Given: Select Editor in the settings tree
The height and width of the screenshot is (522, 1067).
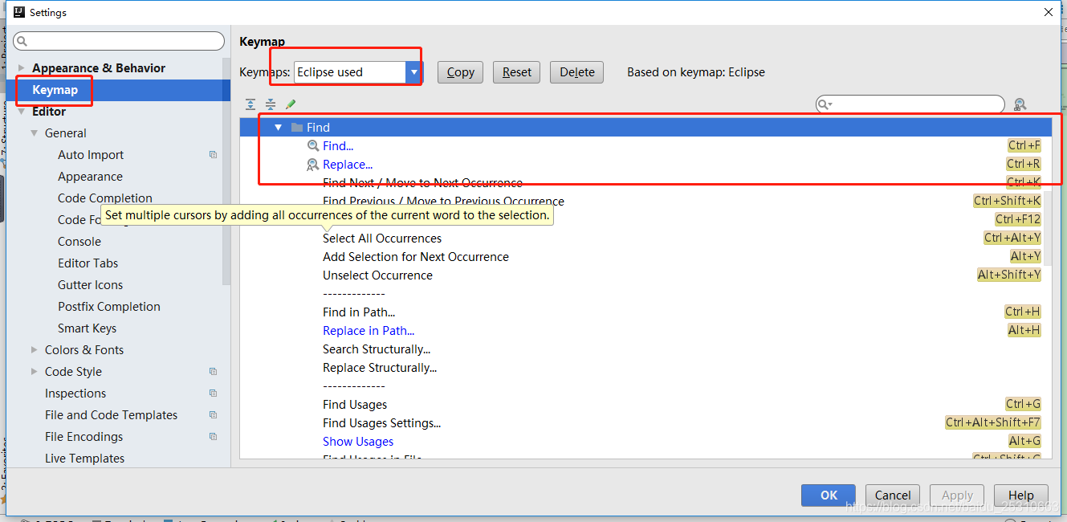Looking at the screenshot, I should coord(49,112).
